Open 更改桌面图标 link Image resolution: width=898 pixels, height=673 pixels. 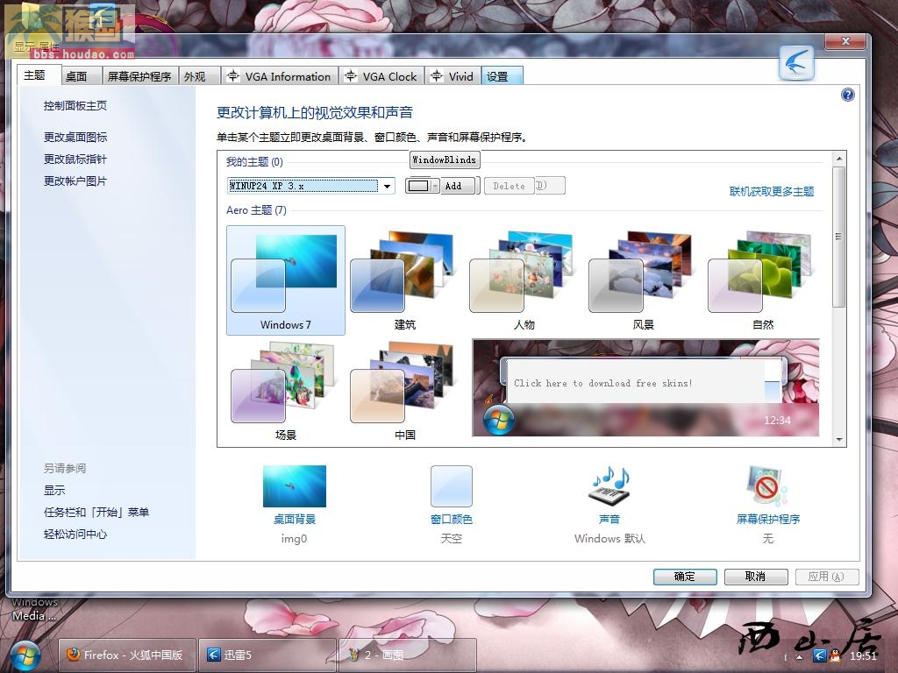click(75, 138)
